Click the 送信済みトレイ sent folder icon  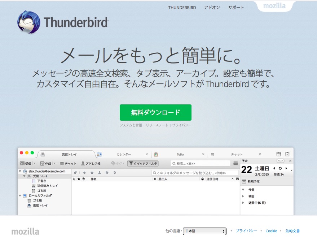click(34, 186)
